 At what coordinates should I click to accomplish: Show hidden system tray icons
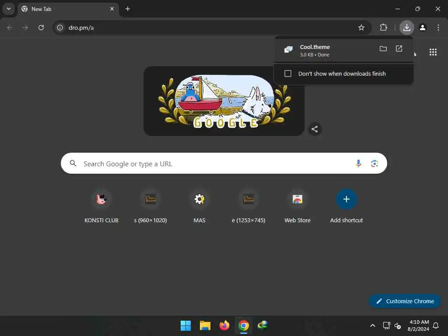pyautogui.click(x=373, y=325)
